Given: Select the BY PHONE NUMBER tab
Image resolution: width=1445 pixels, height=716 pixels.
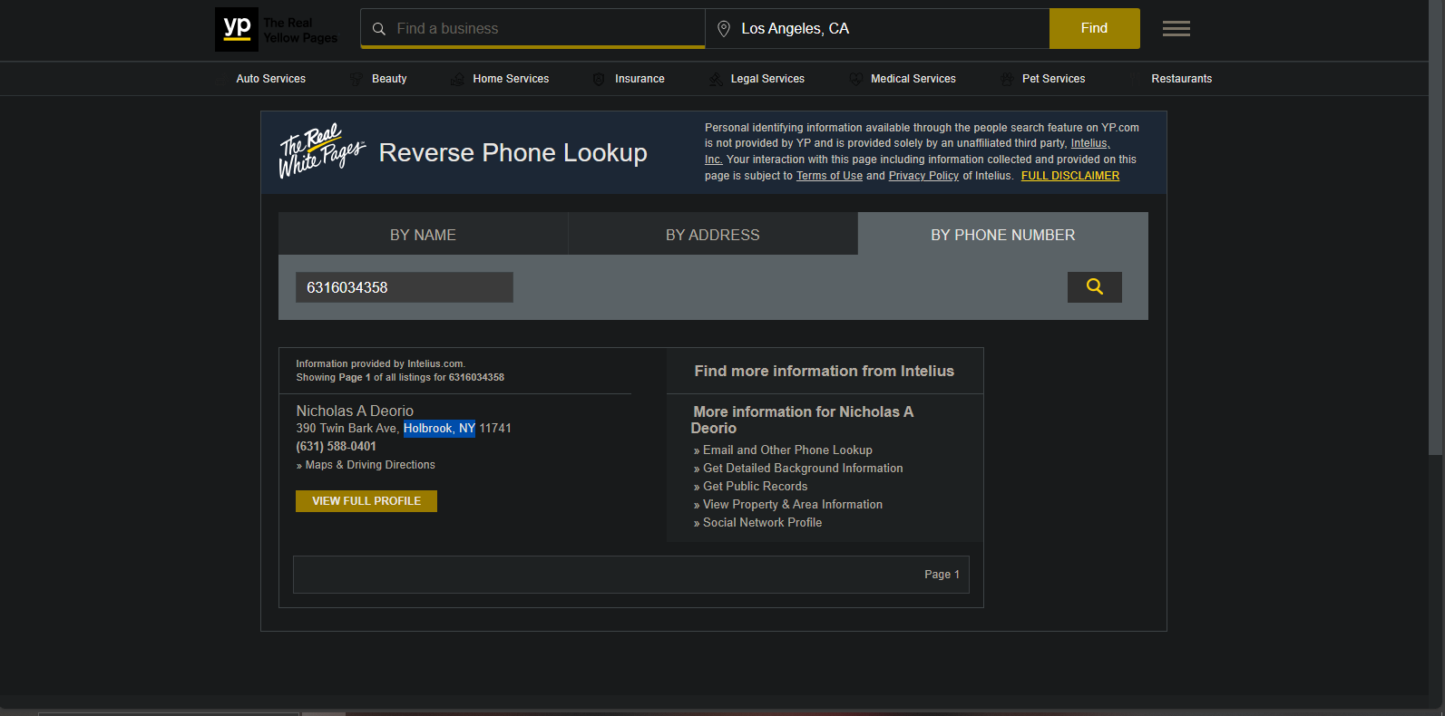Looking at the screenshot, I should pos(1003,234).
